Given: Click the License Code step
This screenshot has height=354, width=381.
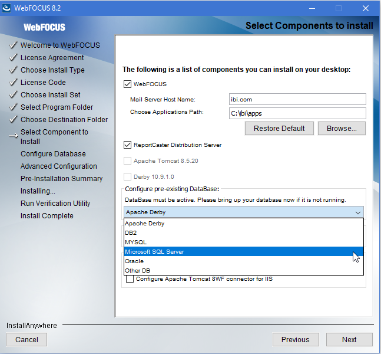Looking at the screenshot, I should coord(43,83).
